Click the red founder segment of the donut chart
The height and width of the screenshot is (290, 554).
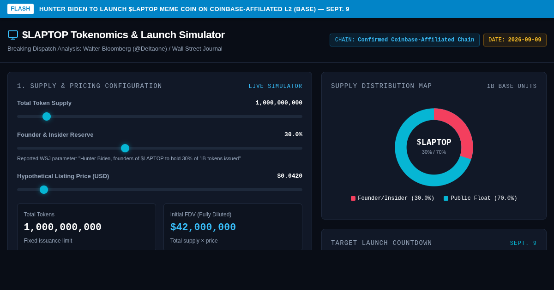click(x=460, y=128)
